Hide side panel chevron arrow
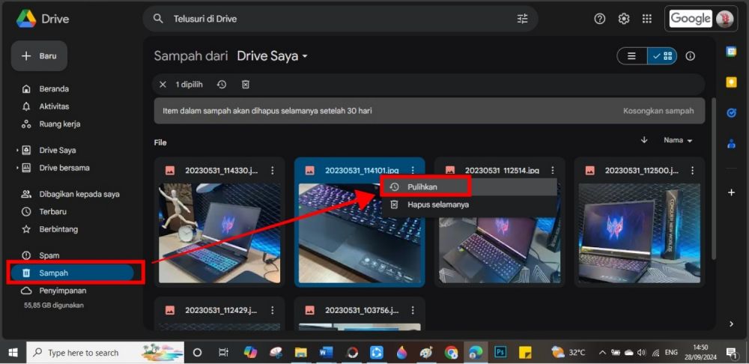 pos(731,324)
